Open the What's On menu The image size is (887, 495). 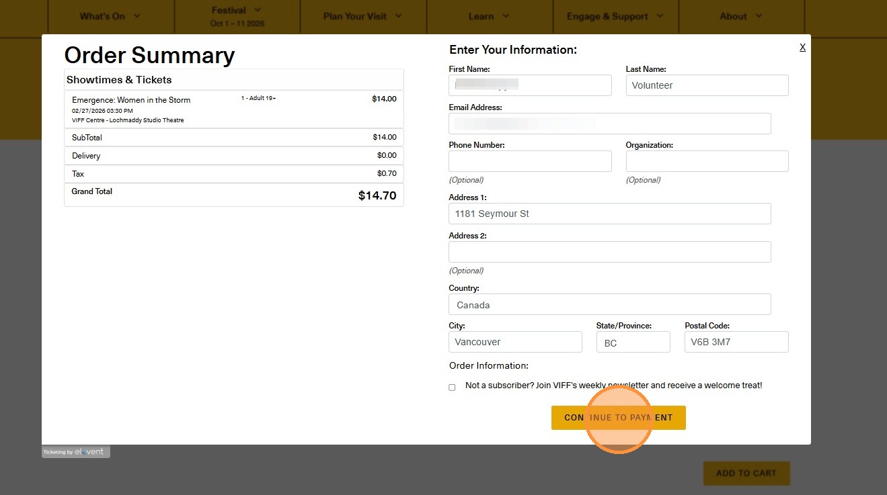tap(110, 16)
